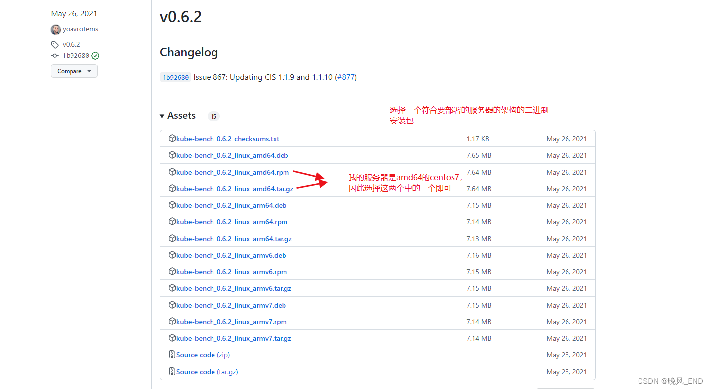The height and width of the screenshot is (389, 710).
Task: Download kube-bench_0.6.2_linux_armv6.deb
Action: [231, 255]
